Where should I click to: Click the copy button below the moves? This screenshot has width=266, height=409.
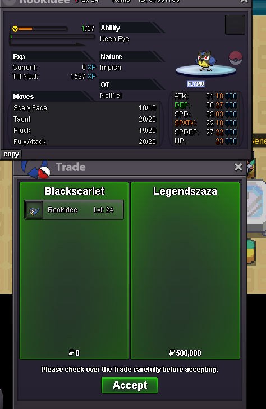[11, 154]
